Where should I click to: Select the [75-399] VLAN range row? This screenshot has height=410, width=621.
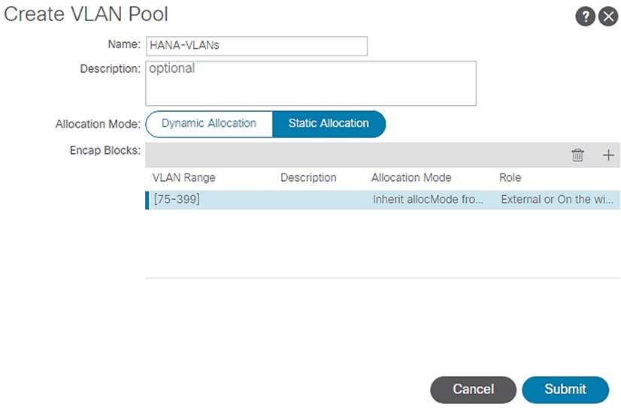tap(177, 200)
